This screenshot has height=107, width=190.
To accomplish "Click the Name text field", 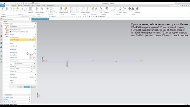I will point(23,83).
